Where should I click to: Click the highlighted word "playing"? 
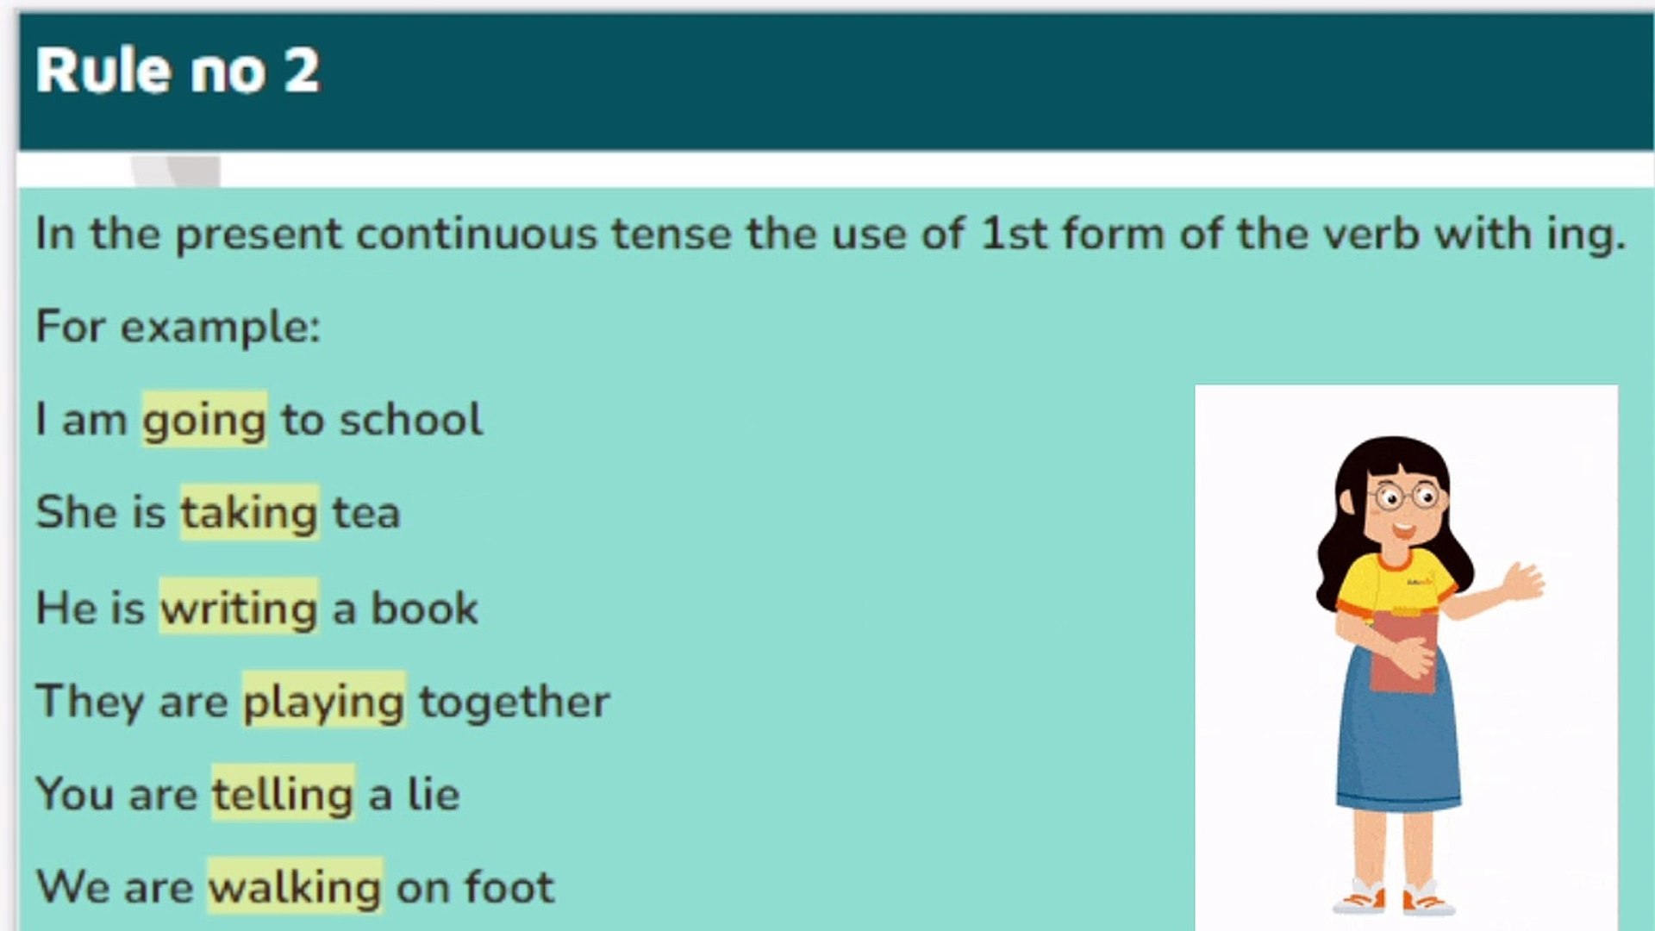323,702
